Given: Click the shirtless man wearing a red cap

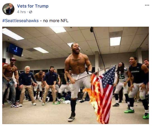Looking at the screenshot, I should click(x=10, y=83).
